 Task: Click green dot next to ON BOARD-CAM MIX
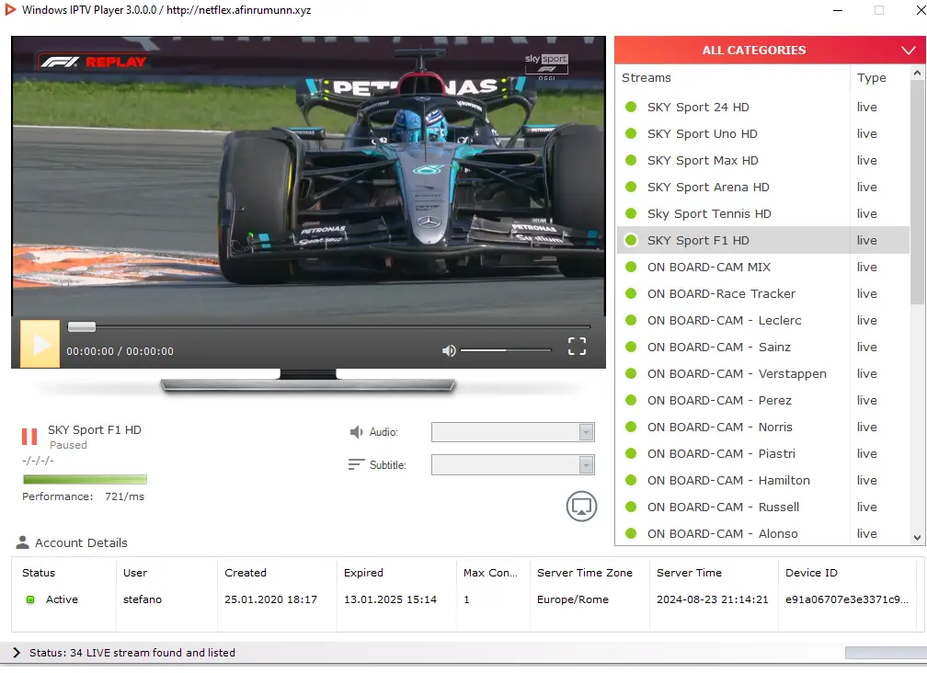pyautogui.click(x=631, y=267)
